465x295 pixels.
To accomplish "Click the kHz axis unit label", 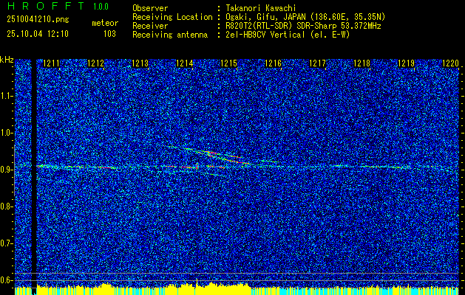I will pyautogui.click(x=7, y=60).
